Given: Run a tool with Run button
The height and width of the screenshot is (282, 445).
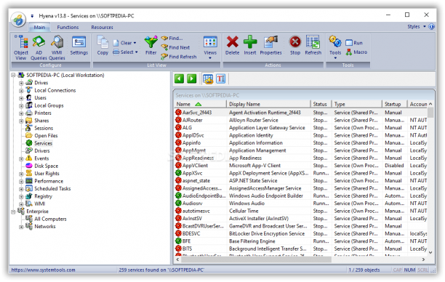Looking at the screenshot, I should tap(354, 43).
